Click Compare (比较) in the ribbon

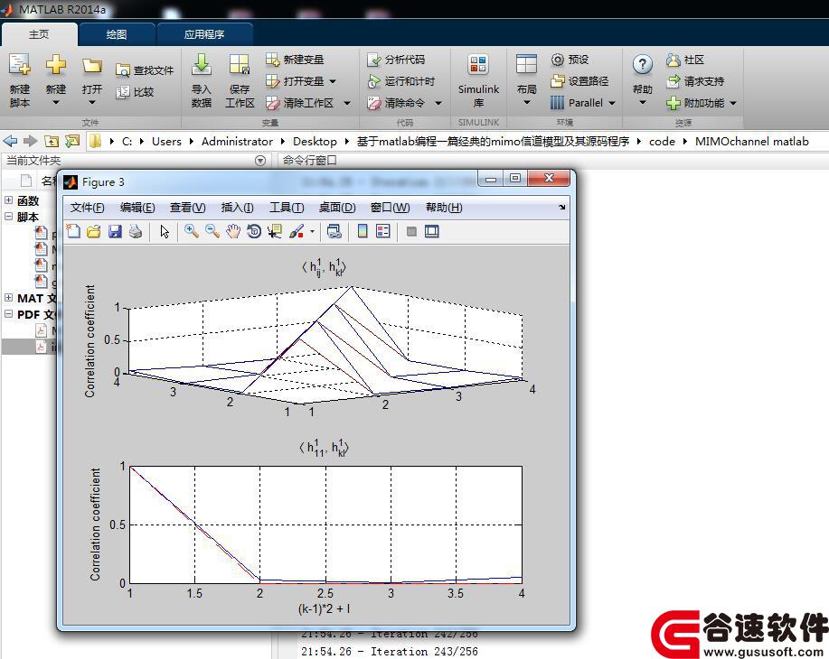pos(136,92)
